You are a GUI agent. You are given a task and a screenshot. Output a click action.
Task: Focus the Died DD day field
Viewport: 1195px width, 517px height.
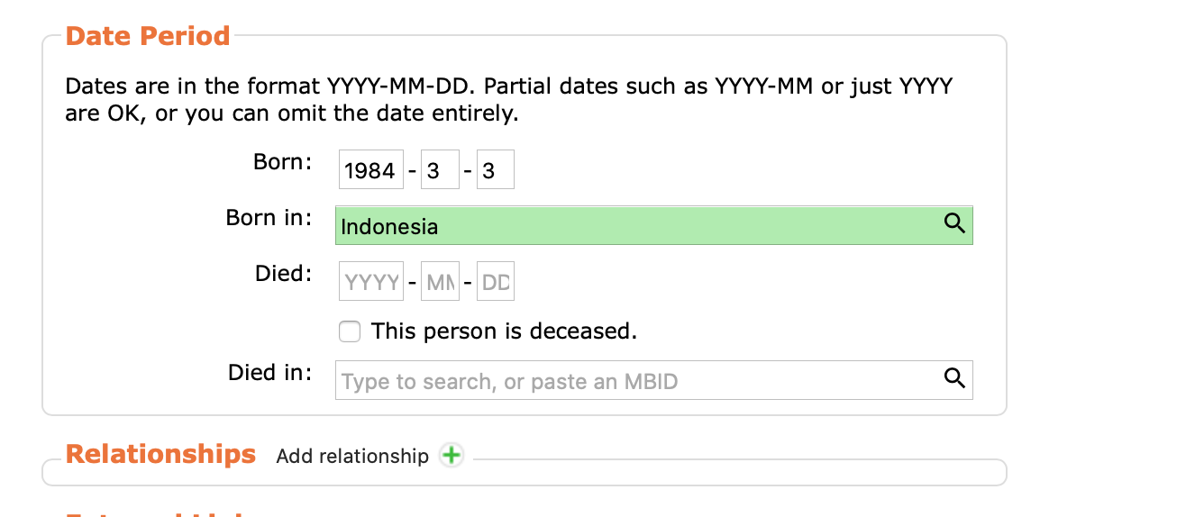(495, 282)
